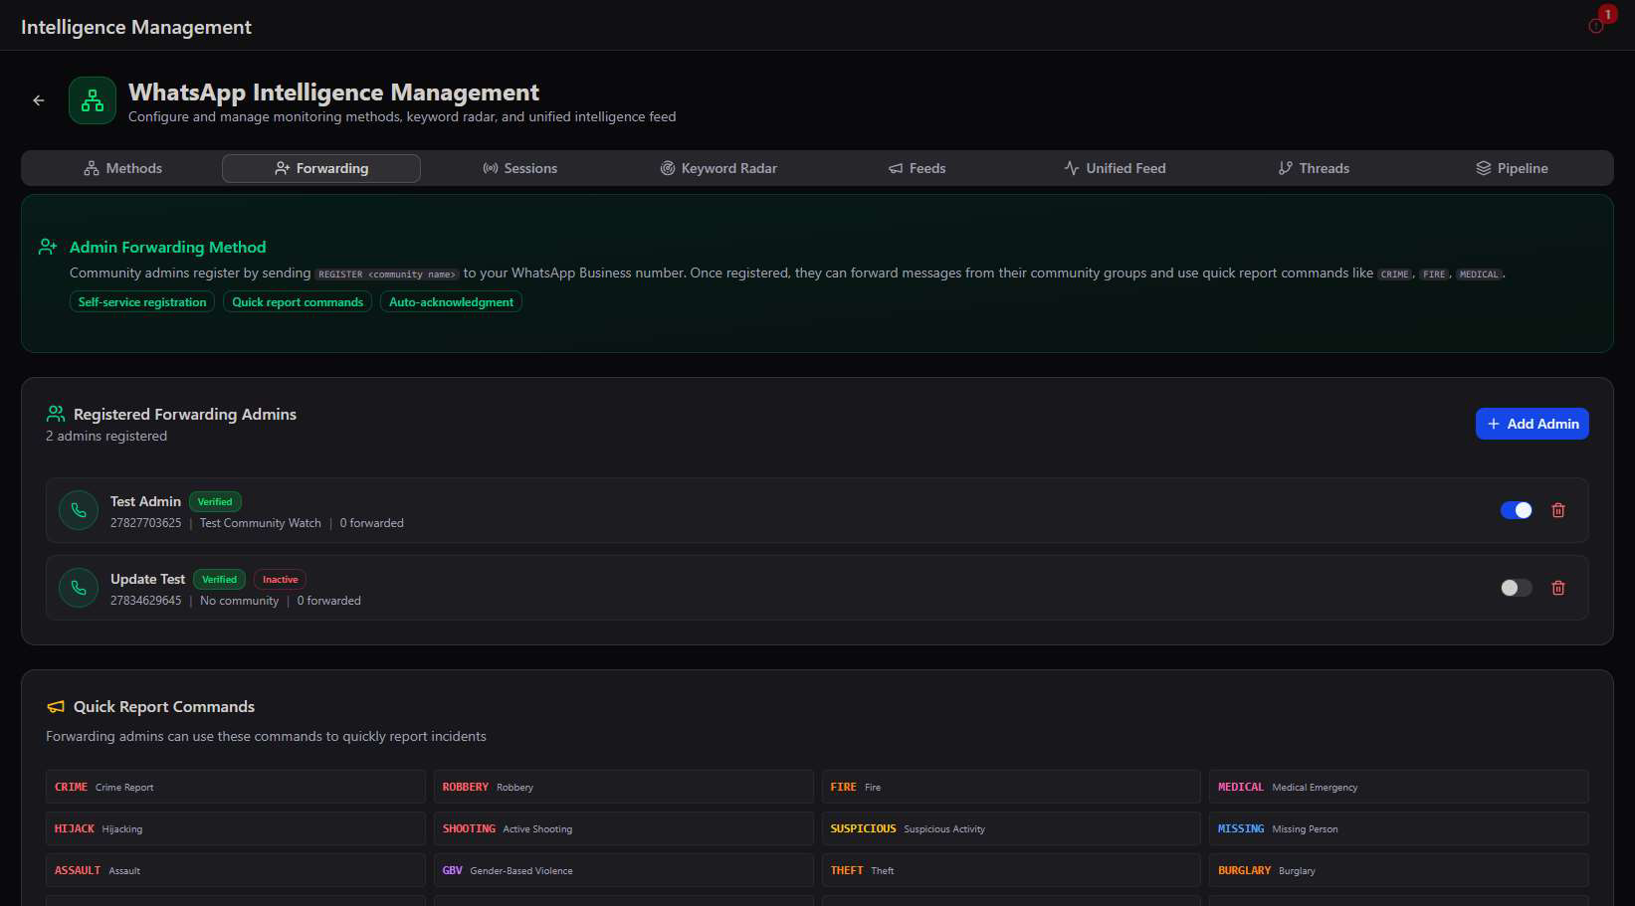Click the '2 admins registered' text

click(106, 436)
